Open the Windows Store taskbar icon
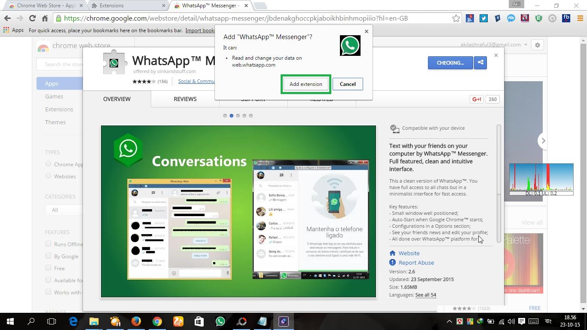Screen dimensions: 587x330 coord(199,321)
